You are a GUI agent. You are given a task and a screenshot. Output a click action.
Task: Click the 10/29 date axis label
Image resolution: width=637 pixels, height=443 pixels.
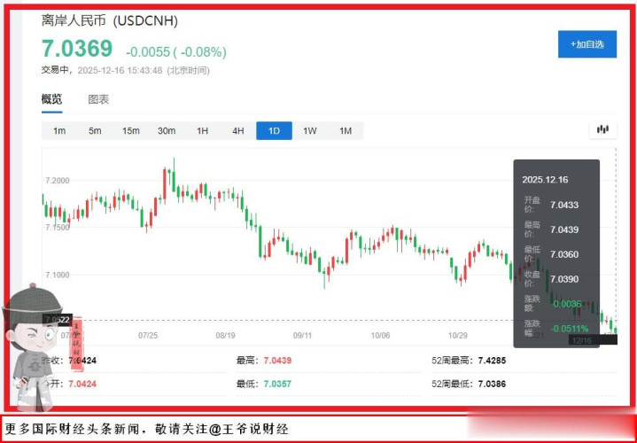click(458, 336)
